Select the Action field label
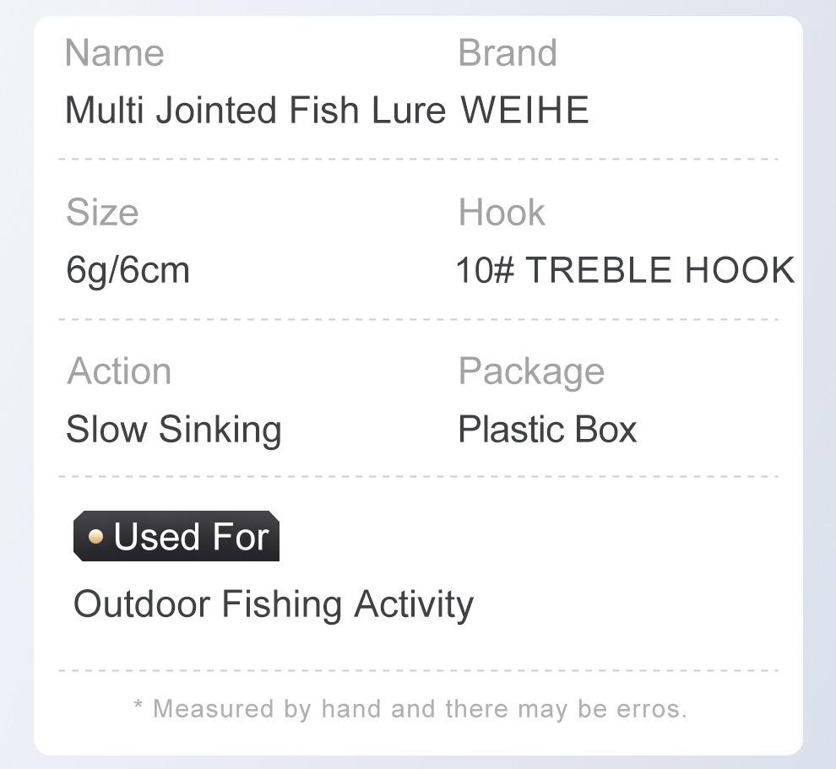The image size is (836, 769). (x=119, y=371)
